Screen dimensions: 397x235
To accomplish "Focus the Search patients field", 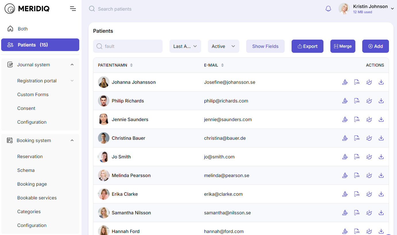I will [115, 9].
